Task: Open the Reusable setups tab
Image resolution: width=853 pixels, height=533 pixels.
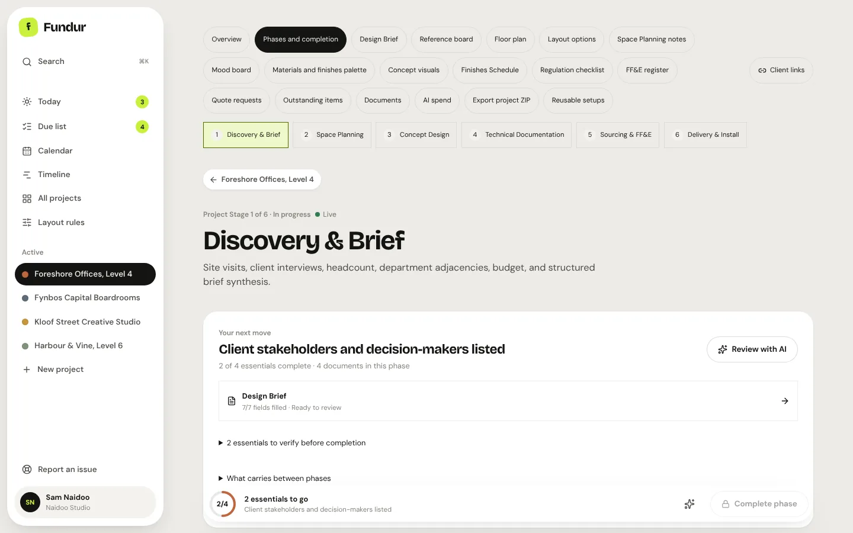Action: tap(578, 101)
